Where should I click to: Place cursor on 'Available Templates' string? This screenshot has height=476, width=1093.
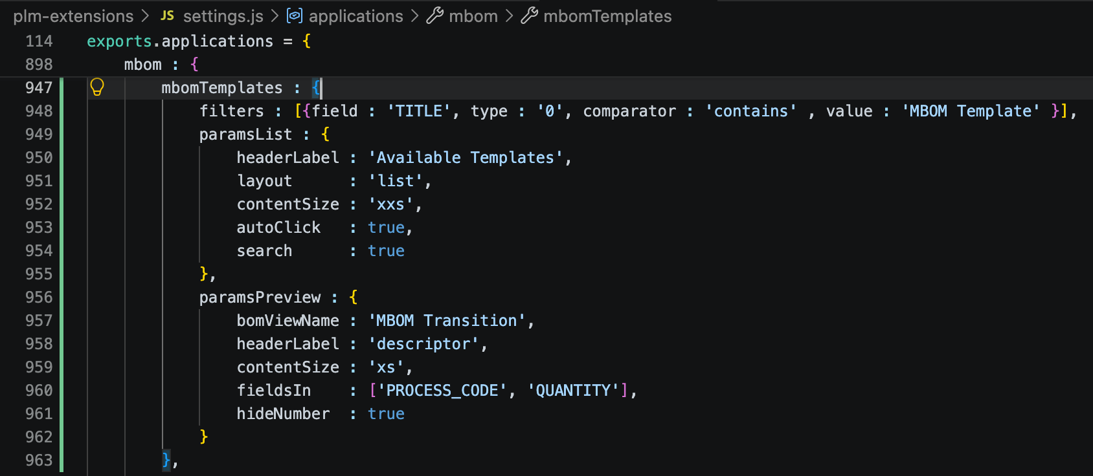point(466,158)
